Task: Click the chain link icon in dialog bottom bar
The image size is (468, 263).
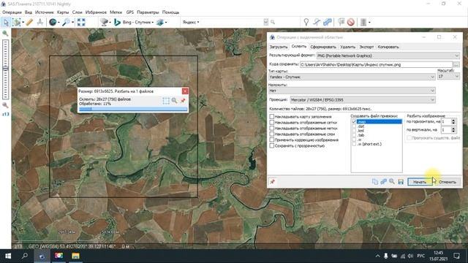Action: click(x=383, y=182)
